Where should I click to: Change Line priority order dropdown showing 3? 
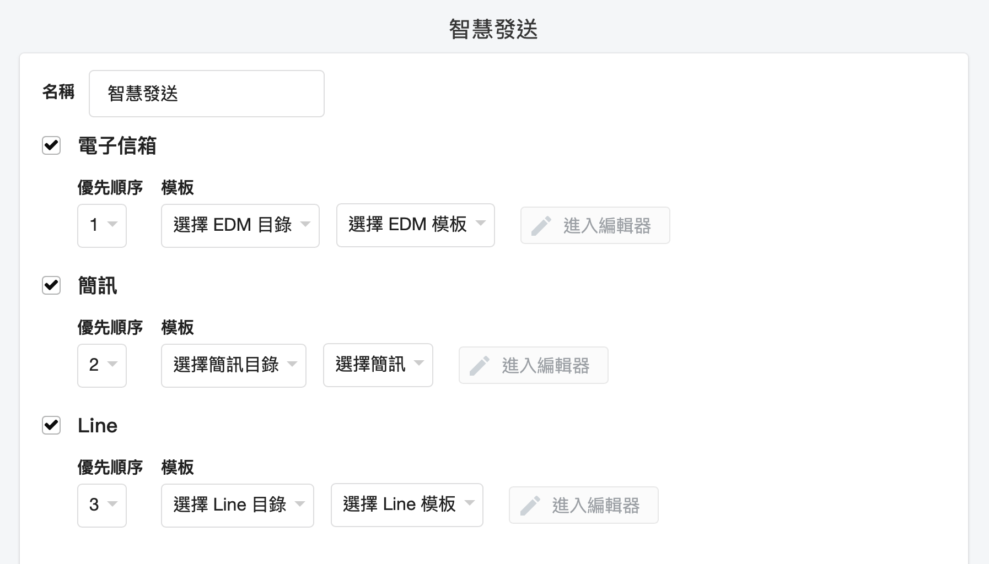tap(102, 505)
